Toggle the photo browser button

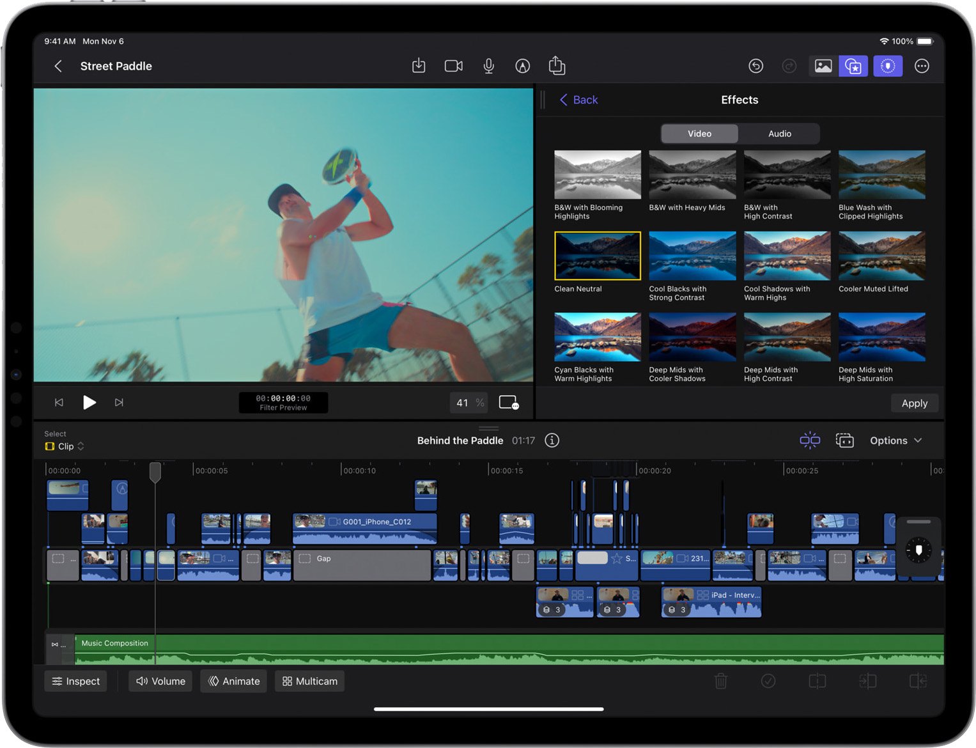[823, 66]
